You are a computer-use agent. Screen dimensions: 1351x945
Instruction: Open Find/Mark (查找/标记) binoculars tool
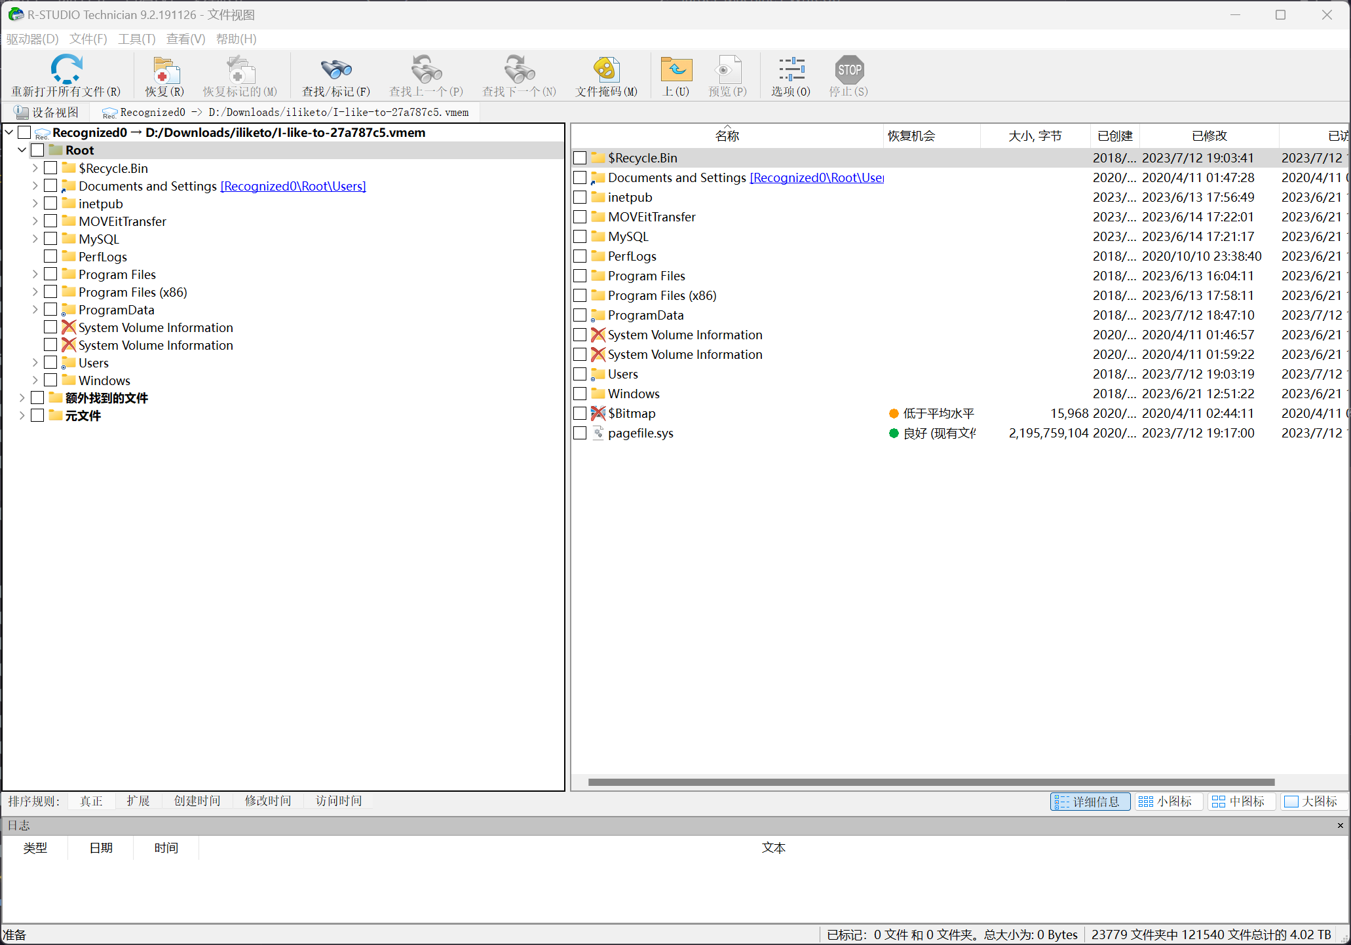click(336, 70)
